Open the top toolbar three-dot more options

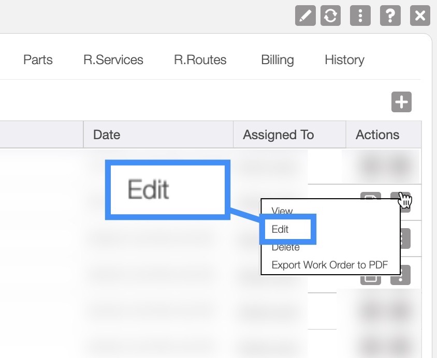pyautogui.click(x=360, y=16)
